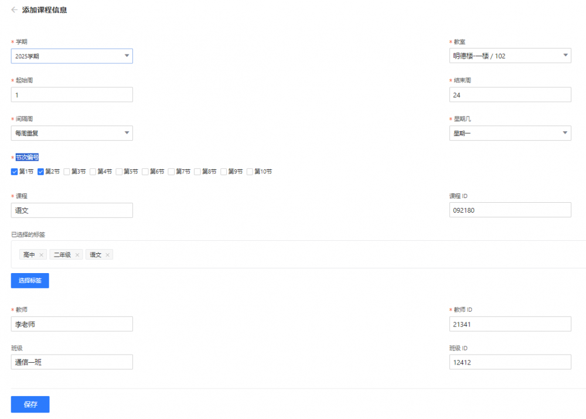Image resolution: width=586 pixels, height=419 pixels.
Task: Select the 第7节 period checkbox
Action: pos(172,172)
